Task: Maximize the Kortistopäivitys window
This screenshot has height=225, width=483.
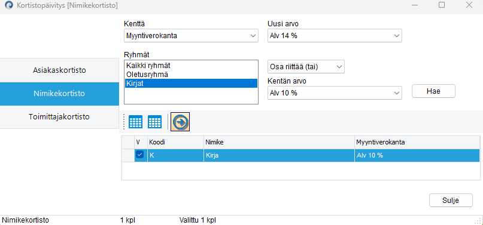Action: tap(442, 5)
